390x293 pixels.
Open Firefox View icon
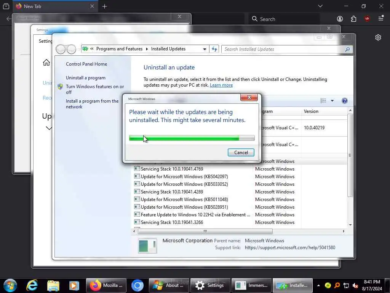coord(6,6)
